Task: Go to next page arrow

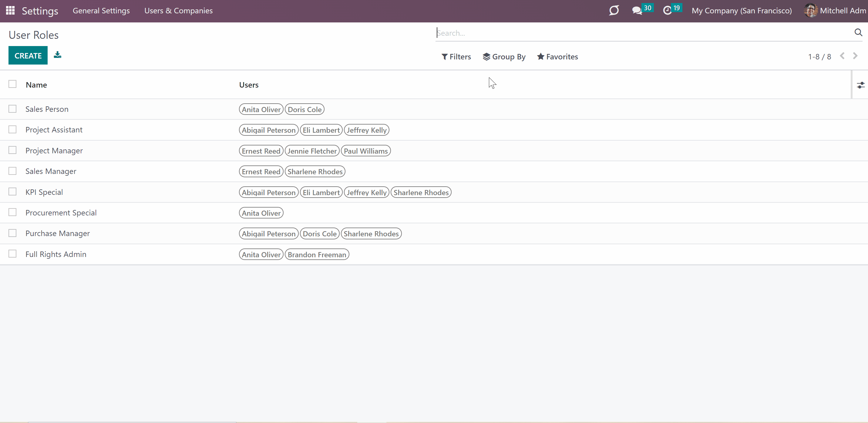Action: tap(855, 56)
